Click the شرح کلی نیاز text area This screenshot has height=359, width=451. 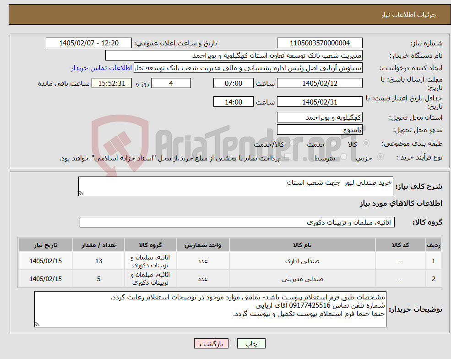point(235,187)
